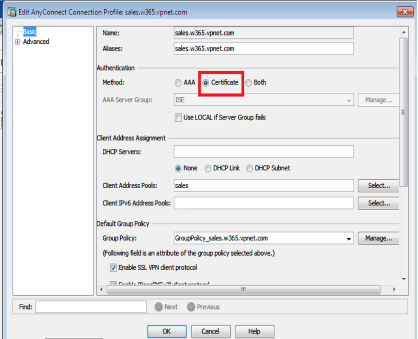Image resolution: width=418 pixels, height=339 pixels.
Task: Toggle Enable SSL VPN client protocol checkbox
Action: coord(113,268)
